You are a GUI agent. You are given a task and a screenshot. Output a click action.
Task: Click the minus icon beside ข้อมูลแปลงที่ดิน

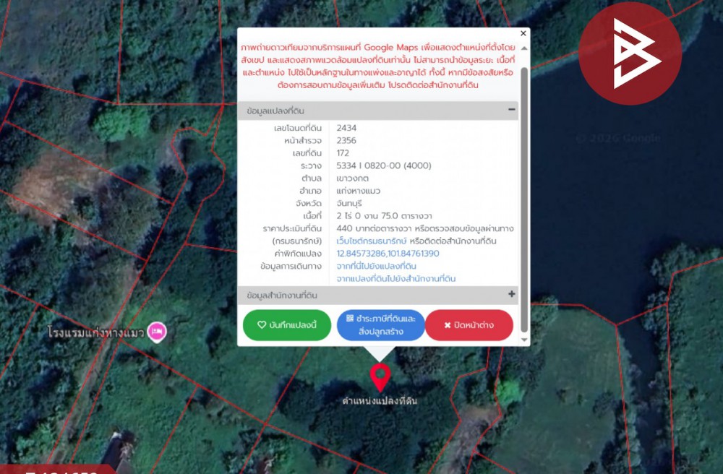pos(512,111)
